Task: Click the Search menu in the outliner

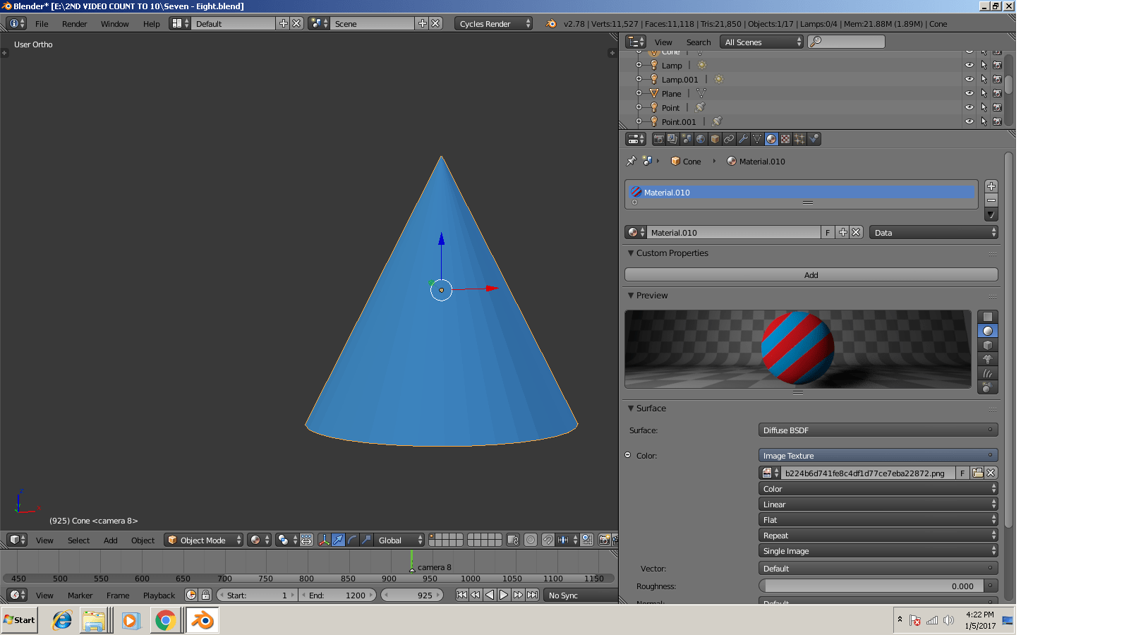Action: pos(699,42)
